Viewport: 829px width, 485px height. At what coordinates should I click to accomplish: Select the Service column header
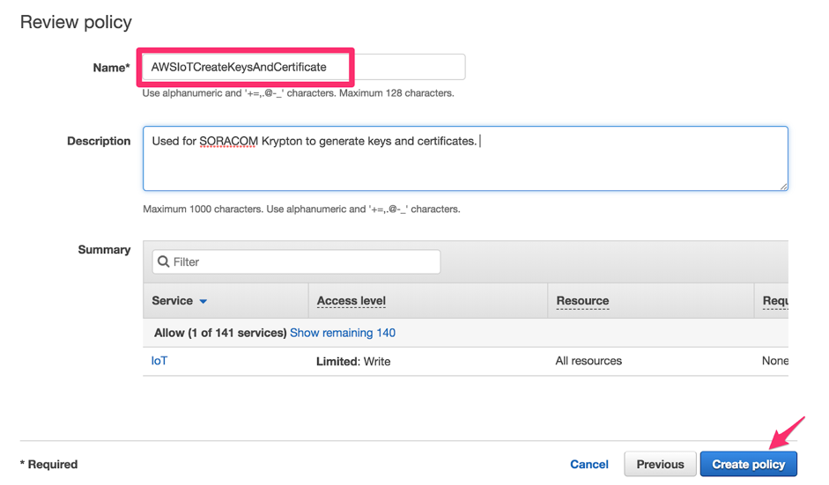pyautogui.click(x=173, y=300)
